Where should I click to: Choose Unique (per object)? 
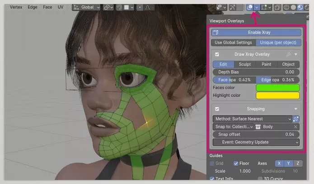tap(278, 42)
